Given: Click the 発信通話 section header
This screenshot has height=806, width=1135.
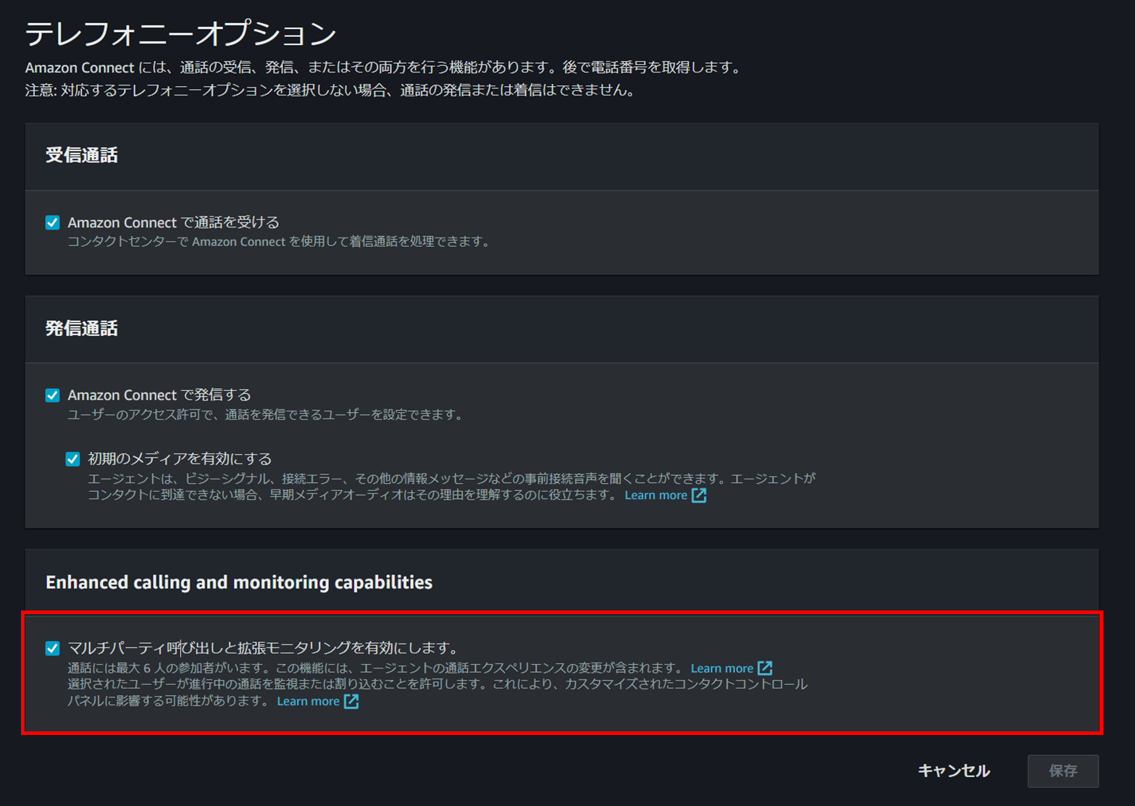Looking at the screenshot, I should 81,329.
